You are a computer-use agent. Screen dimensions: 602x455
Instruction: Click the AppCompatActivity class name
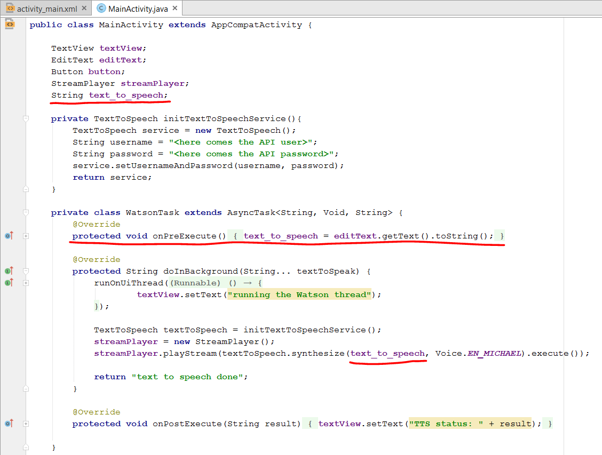[x=256, y=25]
